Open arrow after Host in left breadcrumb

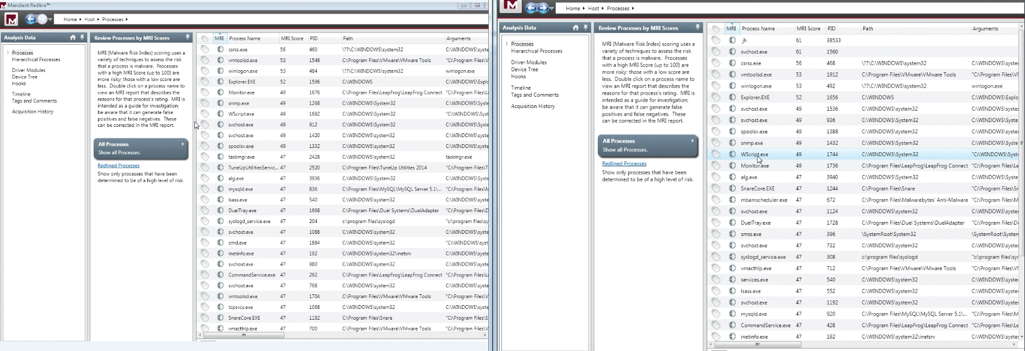[x=99, y=19]
